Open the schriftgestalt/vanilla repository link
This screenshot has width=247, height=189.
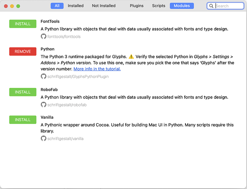tap(66, 138)
